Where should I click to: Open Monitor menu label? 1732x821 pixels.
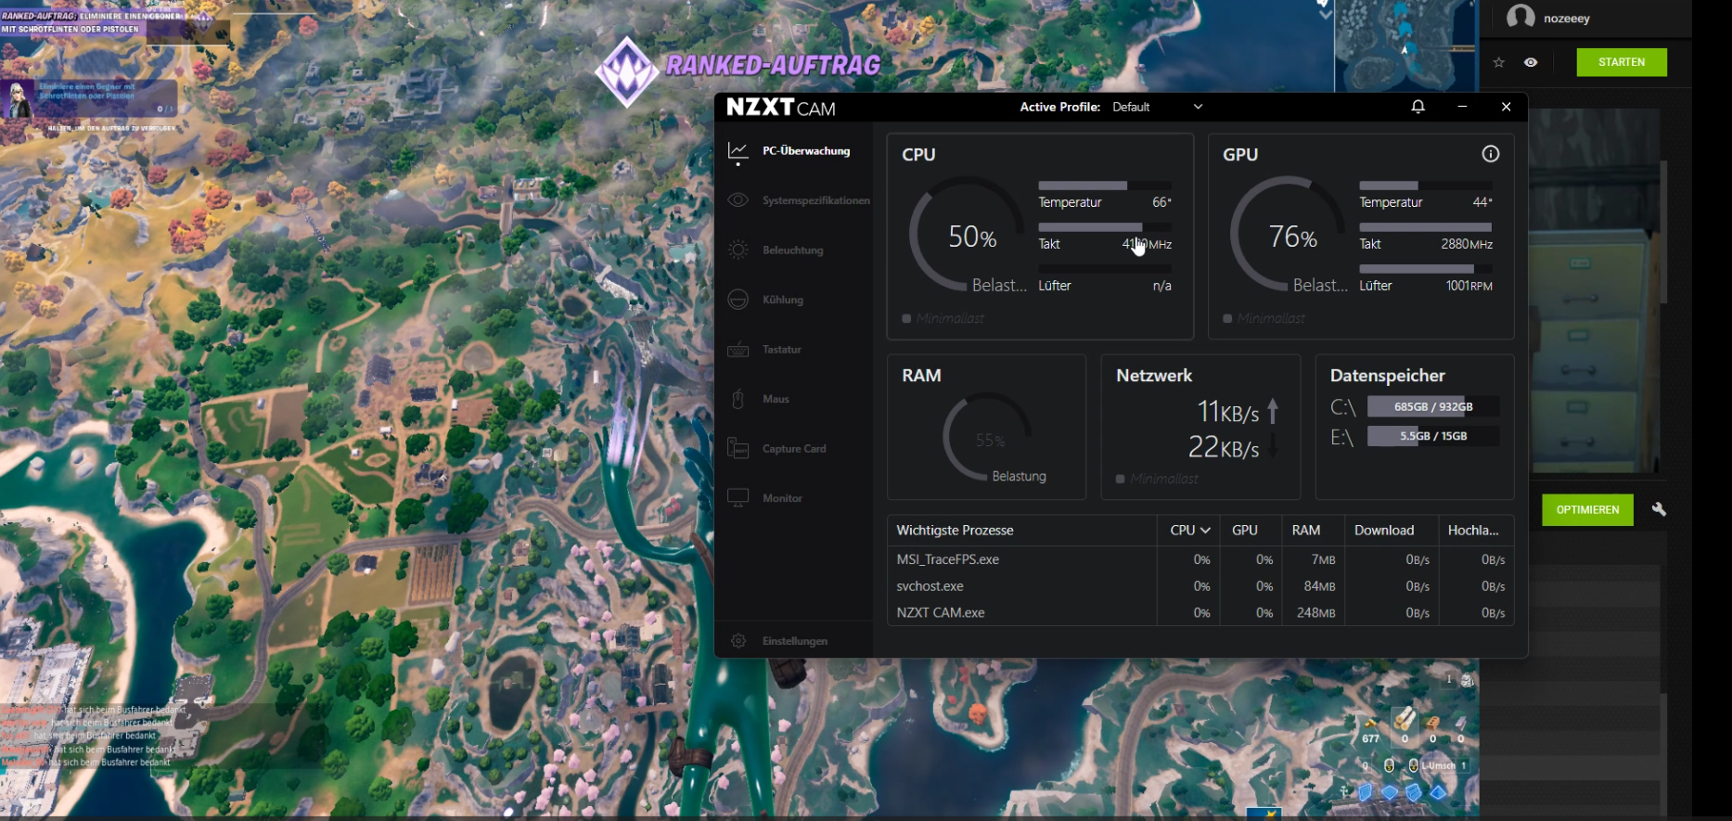click(x=782, y=498)
